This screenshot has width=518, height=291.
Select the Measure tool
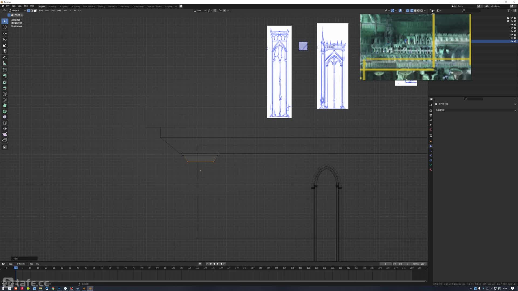[5, 64]
